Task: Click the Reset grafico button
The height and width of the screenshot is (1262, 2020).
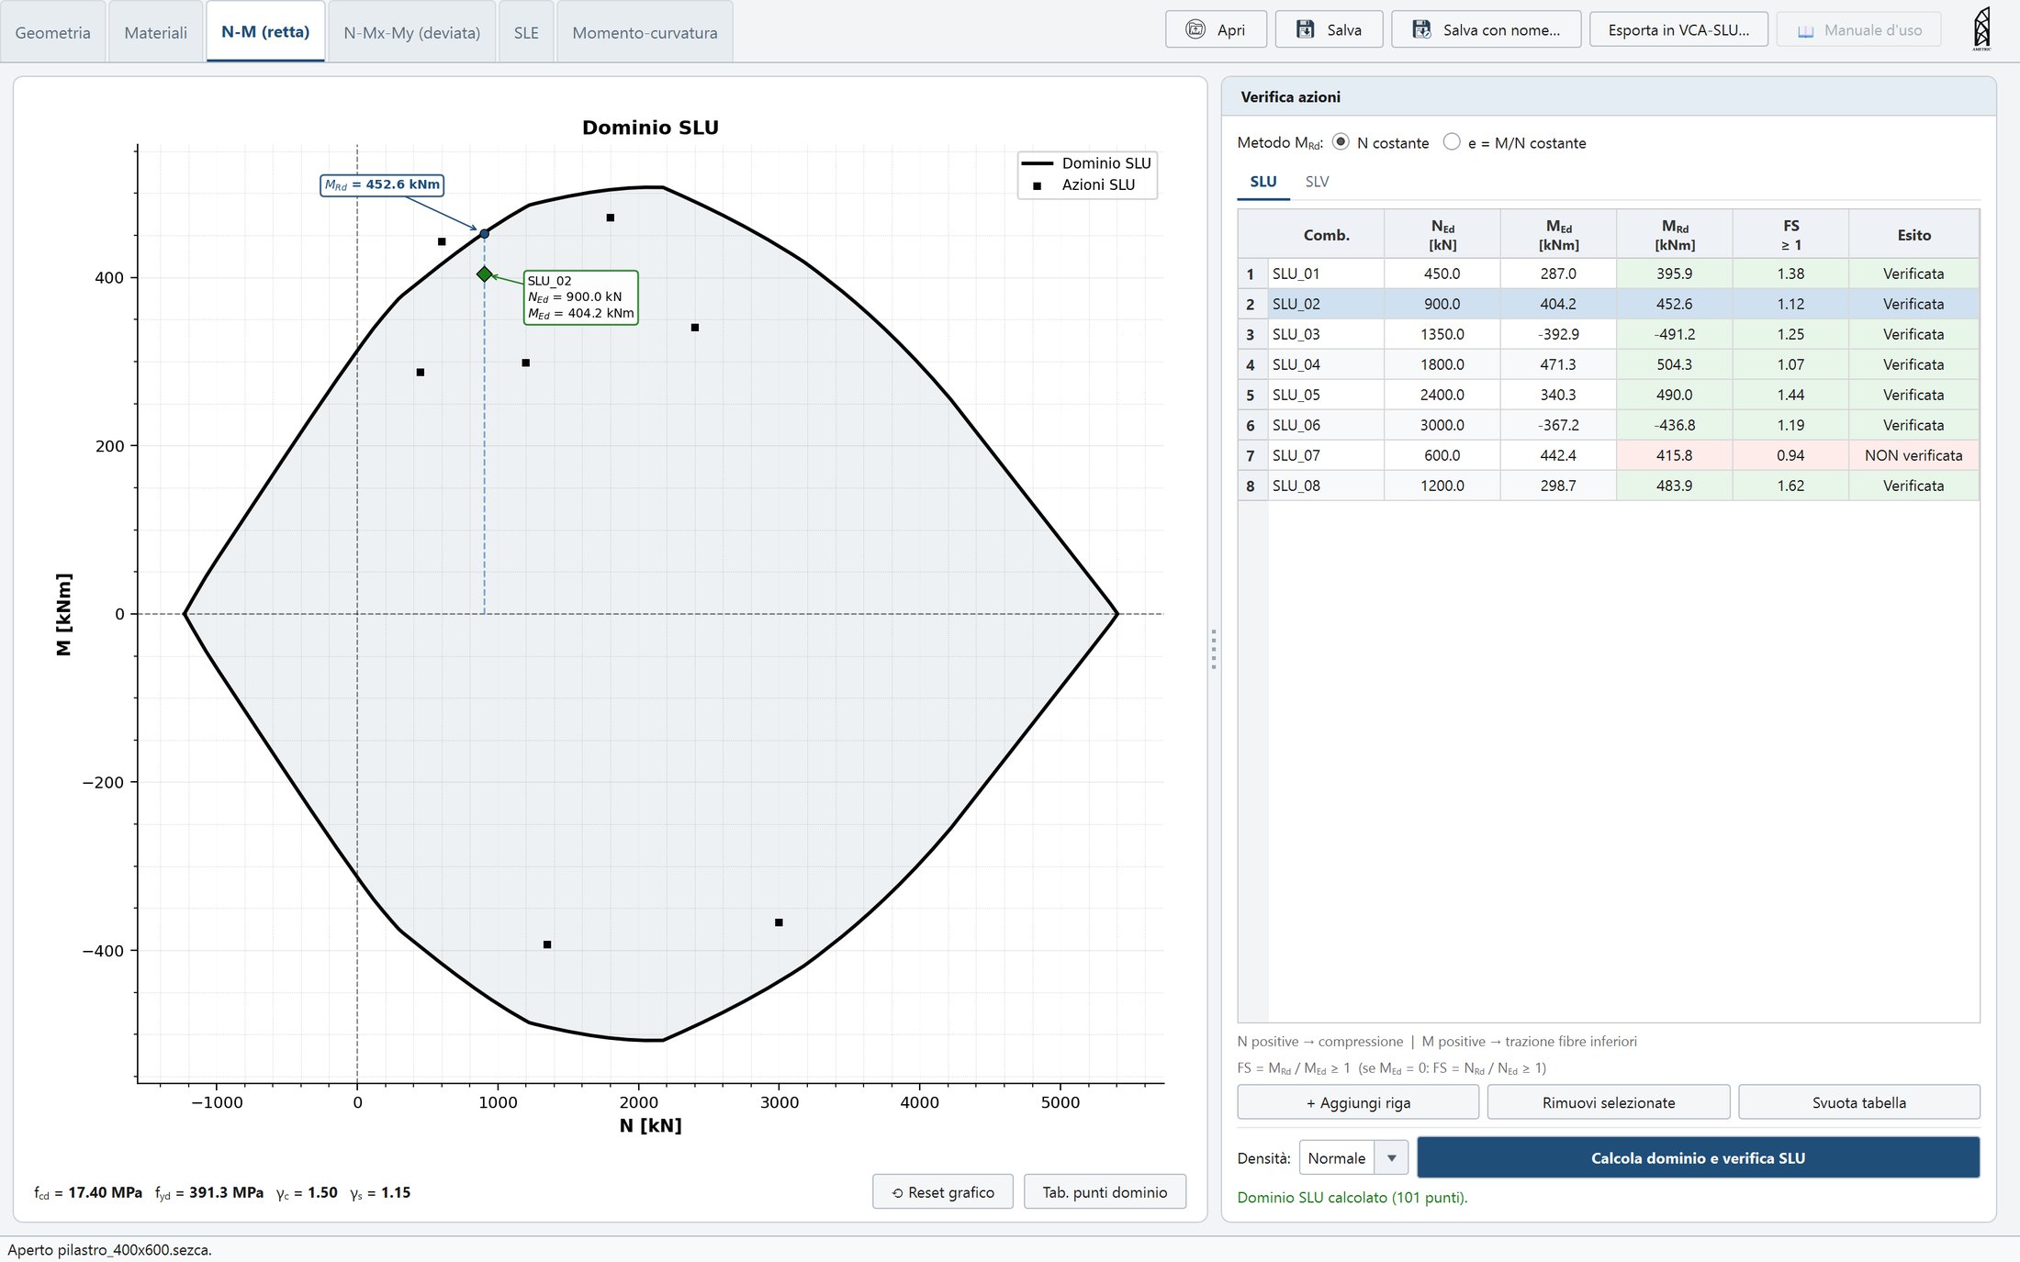Action: pos(943,1192)
